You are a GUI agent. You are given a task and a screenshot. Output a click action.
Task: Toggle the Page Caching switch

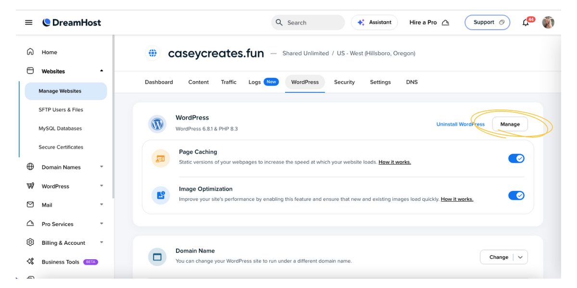pos(516,158)
